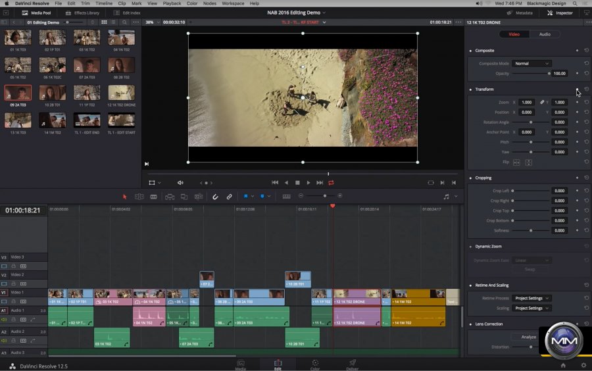This screenshot has height=371, width=592.
Task: Click the flip vertical icon
Action: (529, 162)
